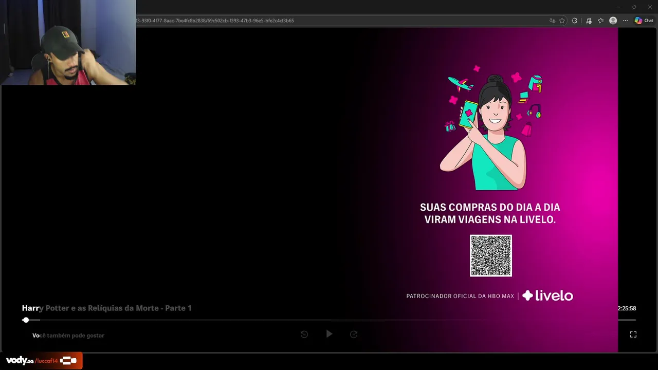Click 'PATROCINADOR OFICIAL DA HBO MAX' text
Screen dimensions: 658x370
[460, 296]
